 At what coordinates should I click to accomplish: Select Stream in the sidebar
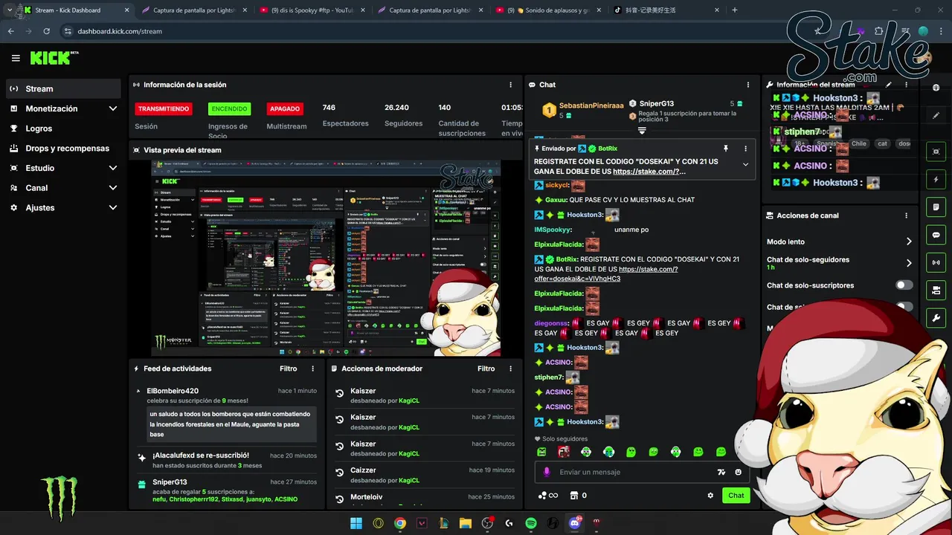coord(63,88)
